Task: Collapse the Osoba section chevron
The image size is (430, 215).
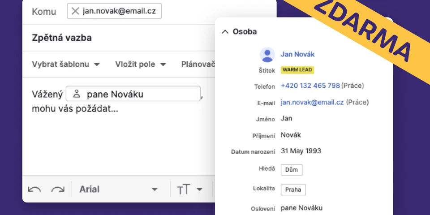Action: pyautogui.click(x=225, y=32)
